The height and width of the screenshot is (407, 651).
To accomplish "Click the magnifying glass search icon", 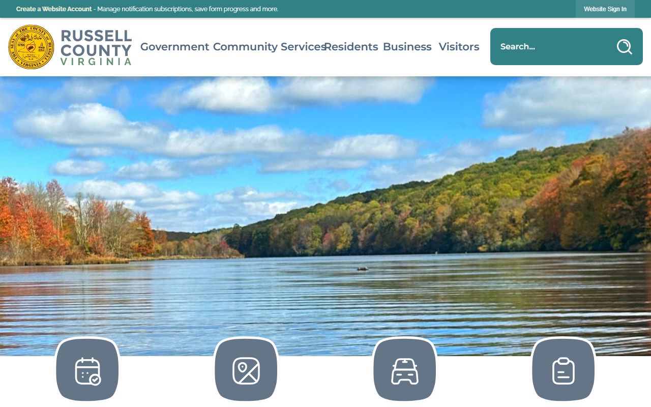I will point(624,47).
